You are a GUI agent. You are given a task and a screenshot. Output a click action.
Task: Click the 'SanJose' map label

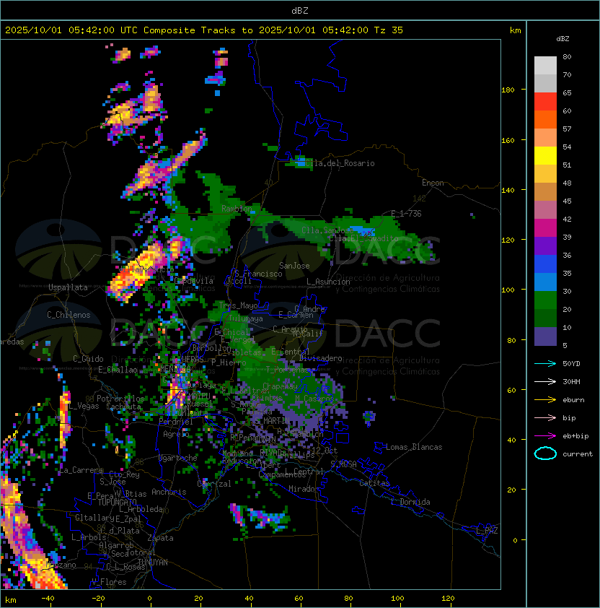(x=294, y=266)
